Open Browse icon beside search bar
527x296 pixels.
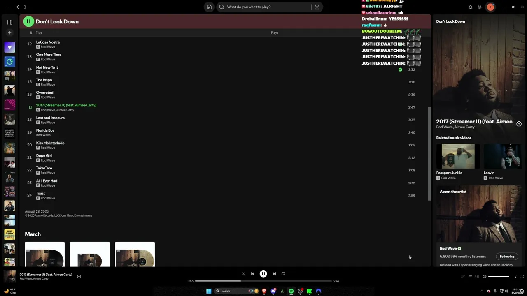pyautogui.click(x=317, y=7)
